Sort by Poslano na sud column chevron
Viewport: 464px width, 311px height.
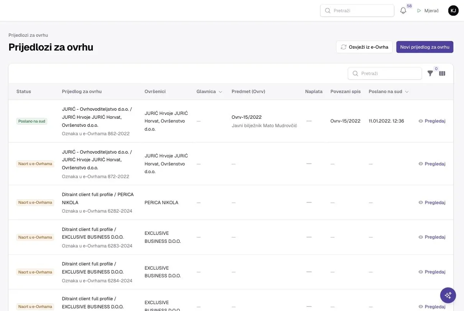tap(407, 92)
